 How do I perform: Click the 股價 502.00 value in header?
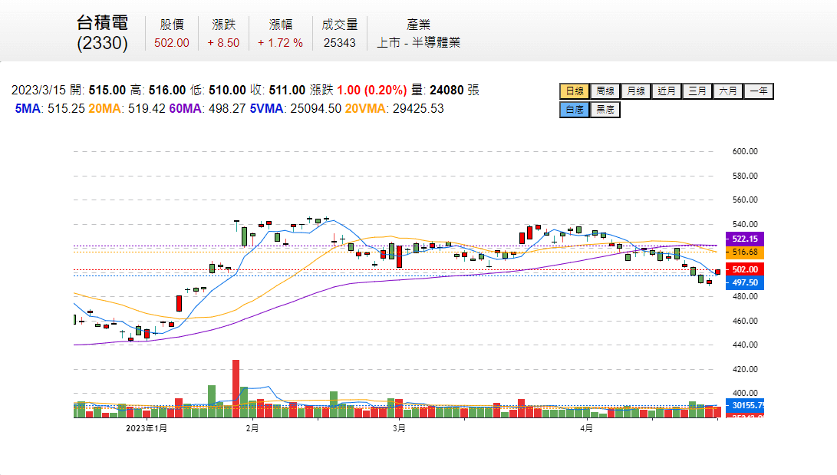tap(171, 43)
